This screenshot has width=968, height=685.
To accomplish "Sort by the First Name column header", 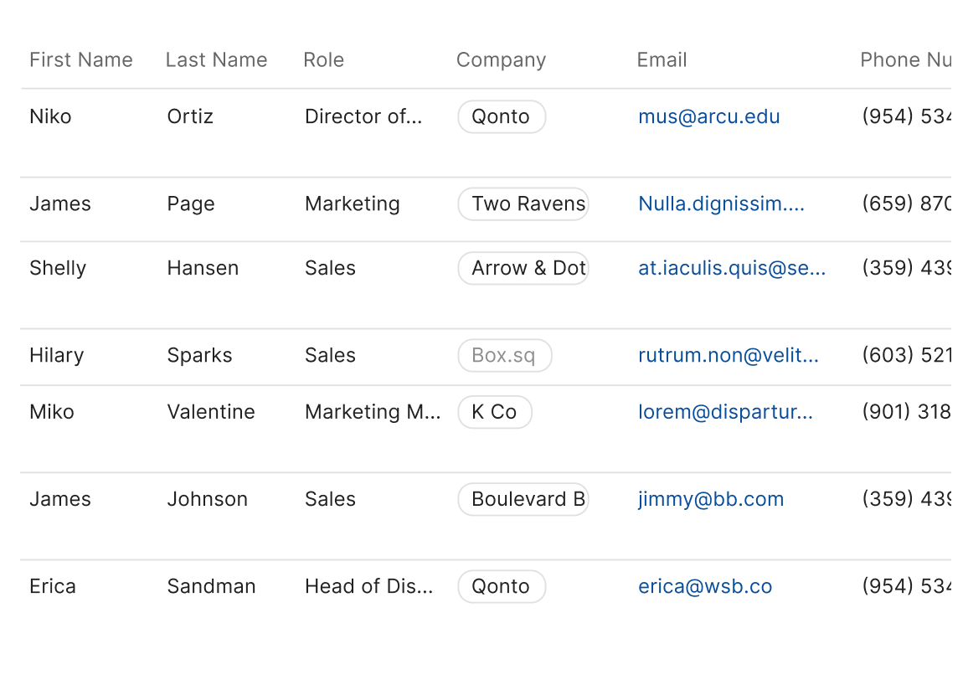I will point(81,59).
